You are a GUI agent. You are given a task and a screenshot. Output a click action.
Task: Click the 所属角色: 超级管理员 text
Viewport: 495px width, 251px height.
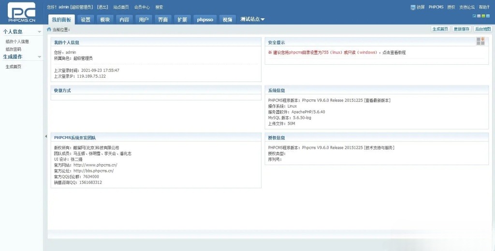click(73, 58)
